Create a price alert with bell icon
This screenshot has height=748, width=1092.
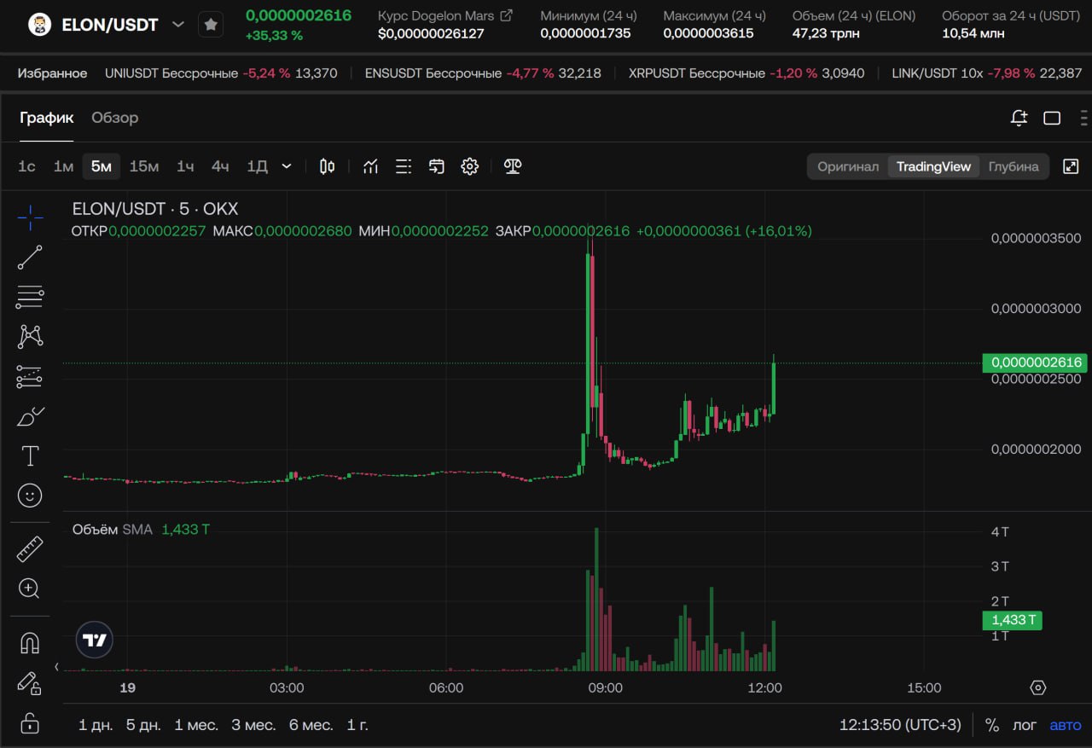[x=1019, y=118]
